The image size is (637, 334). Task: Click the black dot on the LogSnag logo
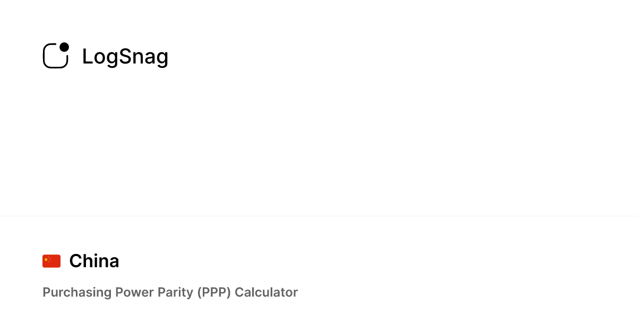click(x=64, y=47)
